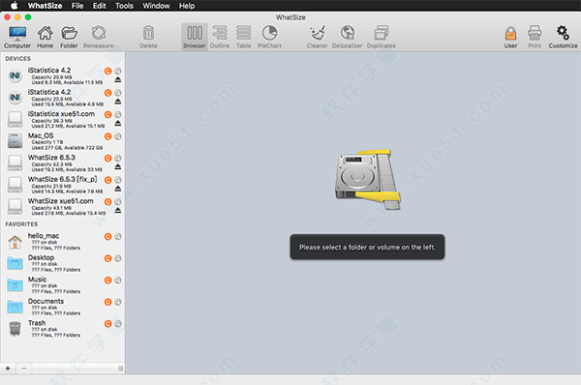The image size is (581, 385).
Task: Eject WhatSize 6.5.3 [fix_p] volume
Action: 118,189
